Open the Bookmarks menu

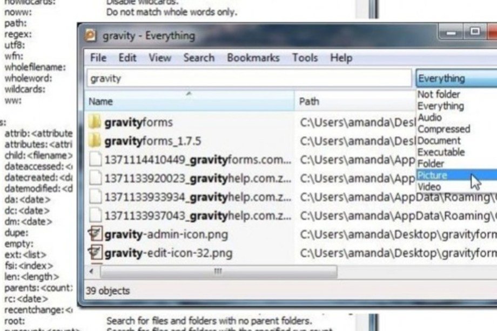pyautogui.click(x=253, y=58)
